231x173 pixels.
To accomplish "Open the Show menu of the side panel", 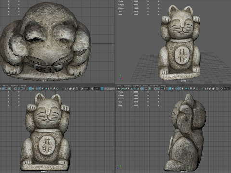I will (x=145, y=86).
